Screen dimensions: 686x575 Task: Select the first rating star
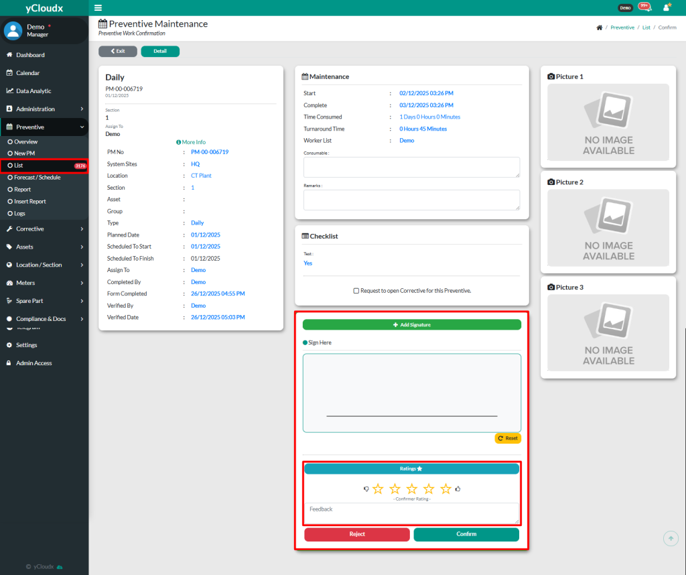pyautogui.click(x=378, y=489)
